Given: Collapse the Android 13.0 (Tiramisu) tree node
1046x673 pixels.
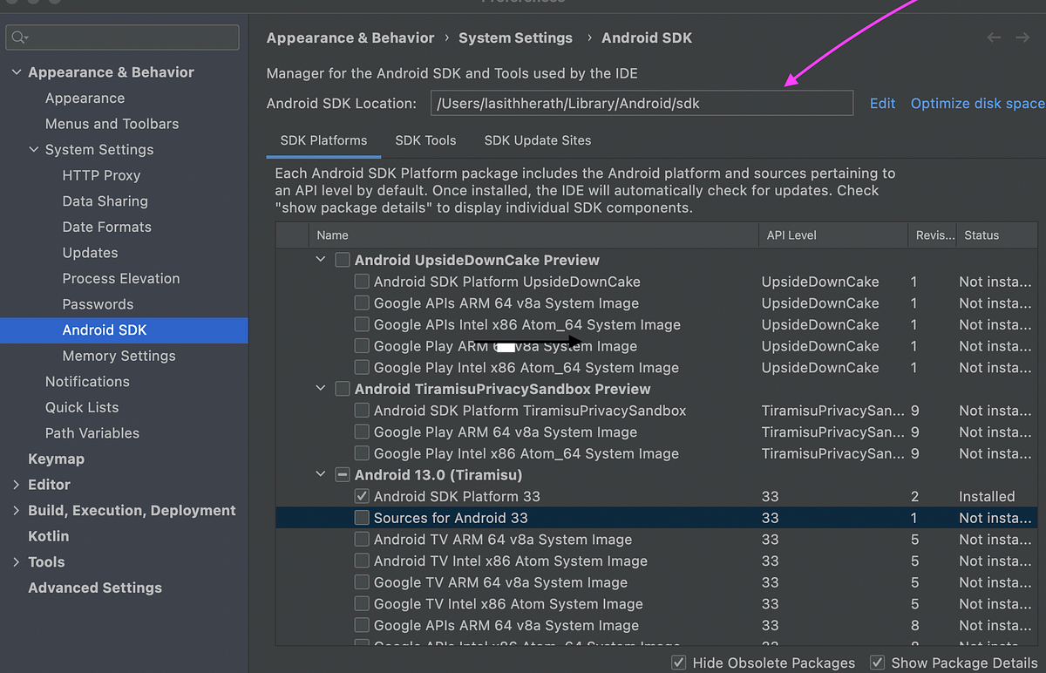Looking at the screenshot, I should click(320, 474).
